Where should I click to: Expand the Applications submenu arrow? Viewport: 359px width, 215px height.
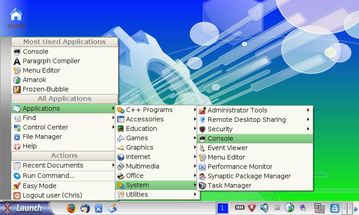[x=113, y=108]
